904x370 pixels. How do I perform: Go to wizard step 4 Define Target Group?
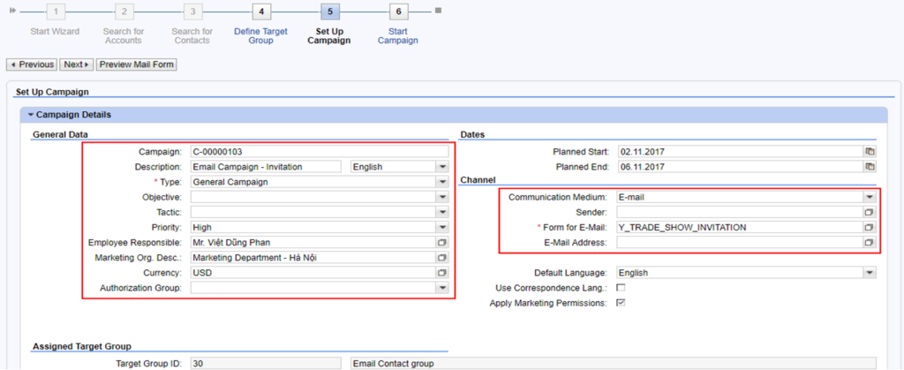click(x=261, y=11)
